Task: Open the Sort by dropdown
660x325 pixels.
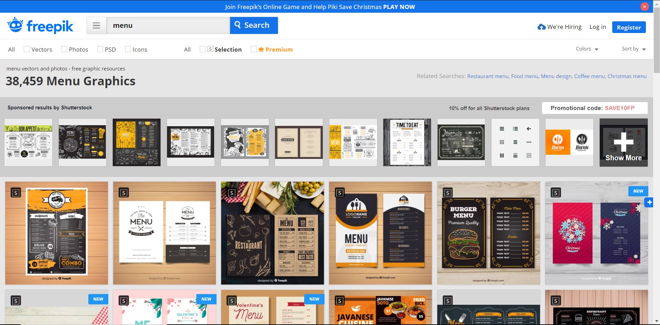Action: pos(633,49)
